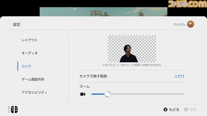This screenshot has height=116, width=207.
Task: Click the このプレビューはチャット相手に共有されません notice
Action: 132,65
